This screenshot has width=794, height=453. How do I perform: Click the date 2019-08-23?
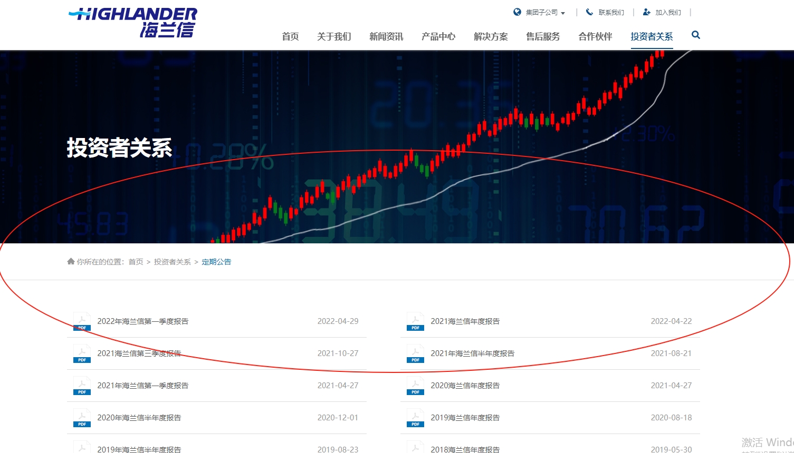pos(338,449)
